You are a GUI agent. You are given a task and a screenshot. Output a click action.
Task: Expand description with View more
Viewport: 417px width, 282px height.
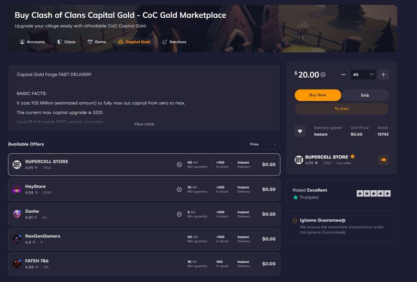pyautogui.click(x=144, y=124)
